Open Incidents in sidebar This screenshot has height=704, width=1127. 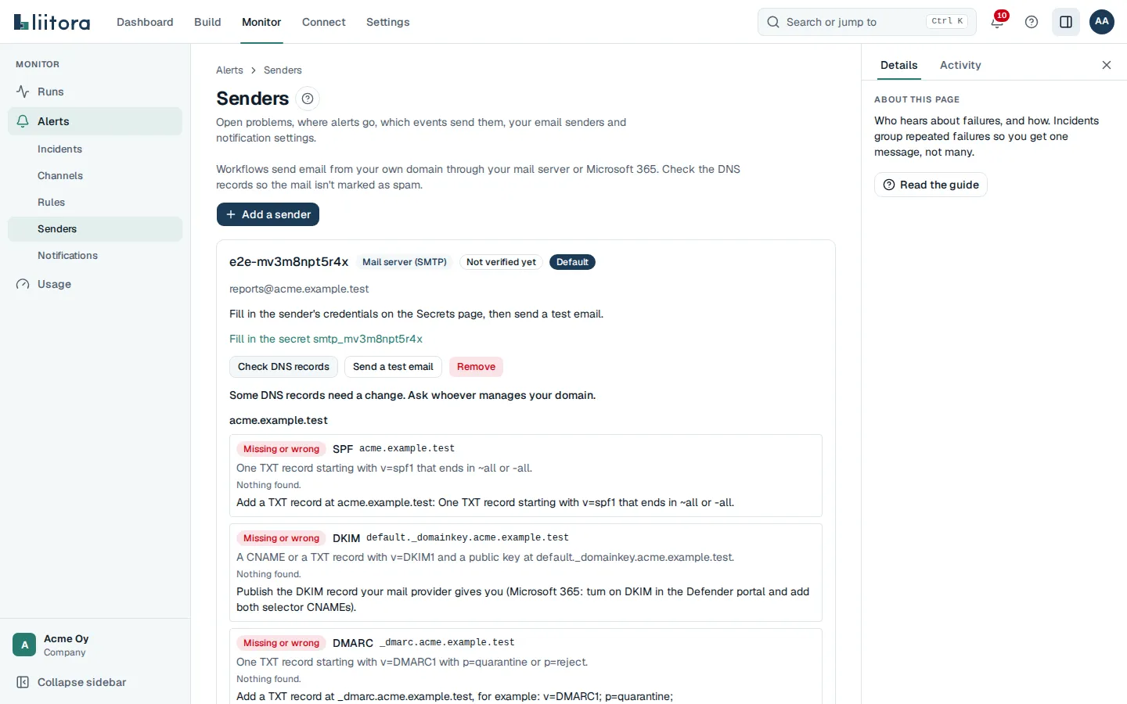tap(95, 149)
